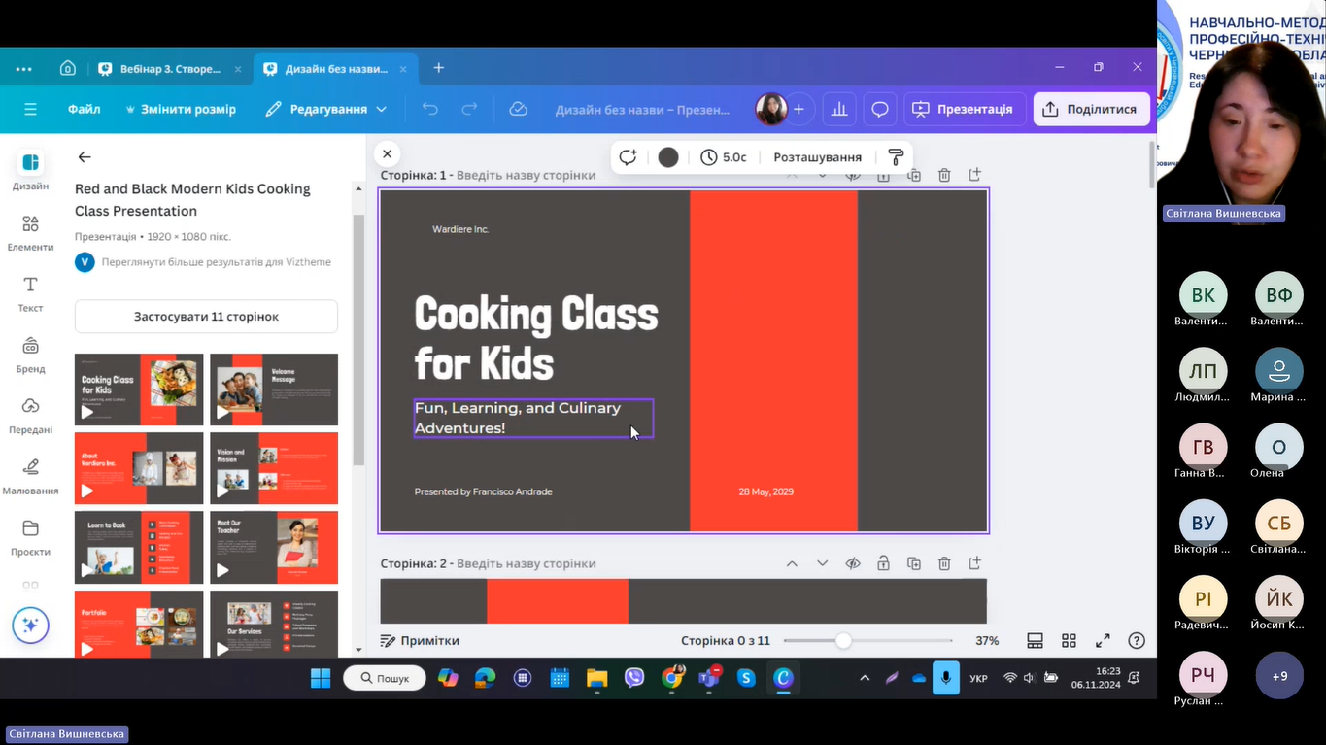Click the Share button
Image resolution: width=1326 pixels, height=745 pixels.
1091,110
